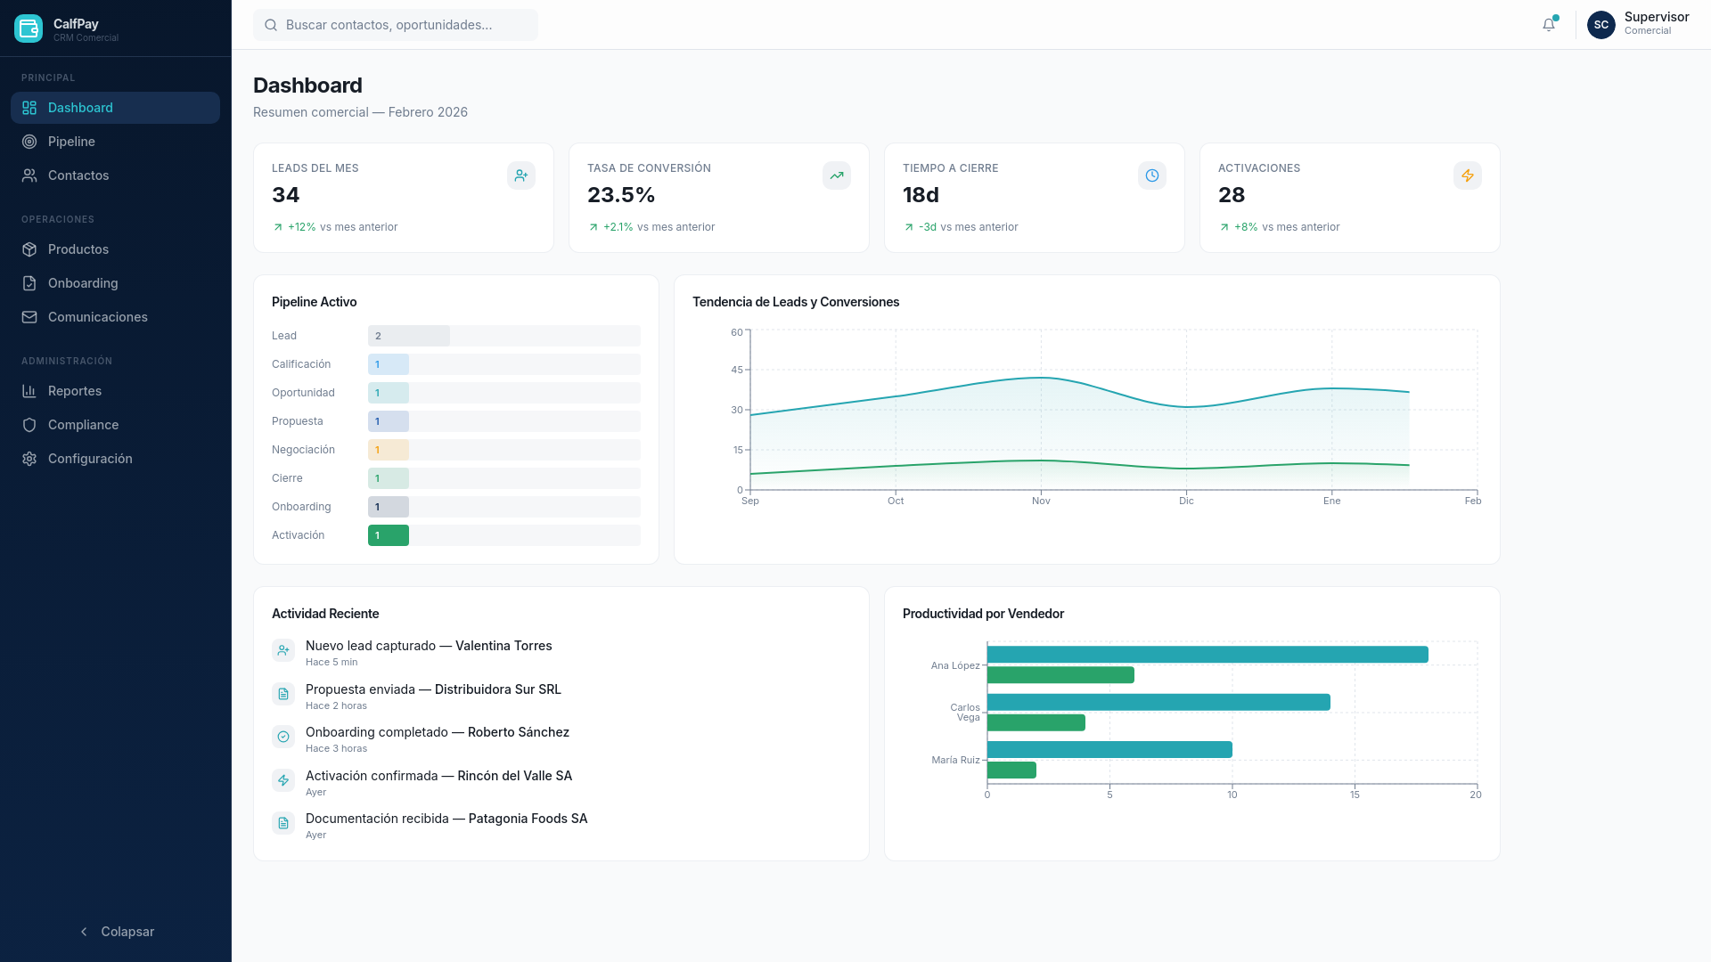Screen dimensions: 1711x962
Task: Open Reportes page
Action: coord(115,391)
